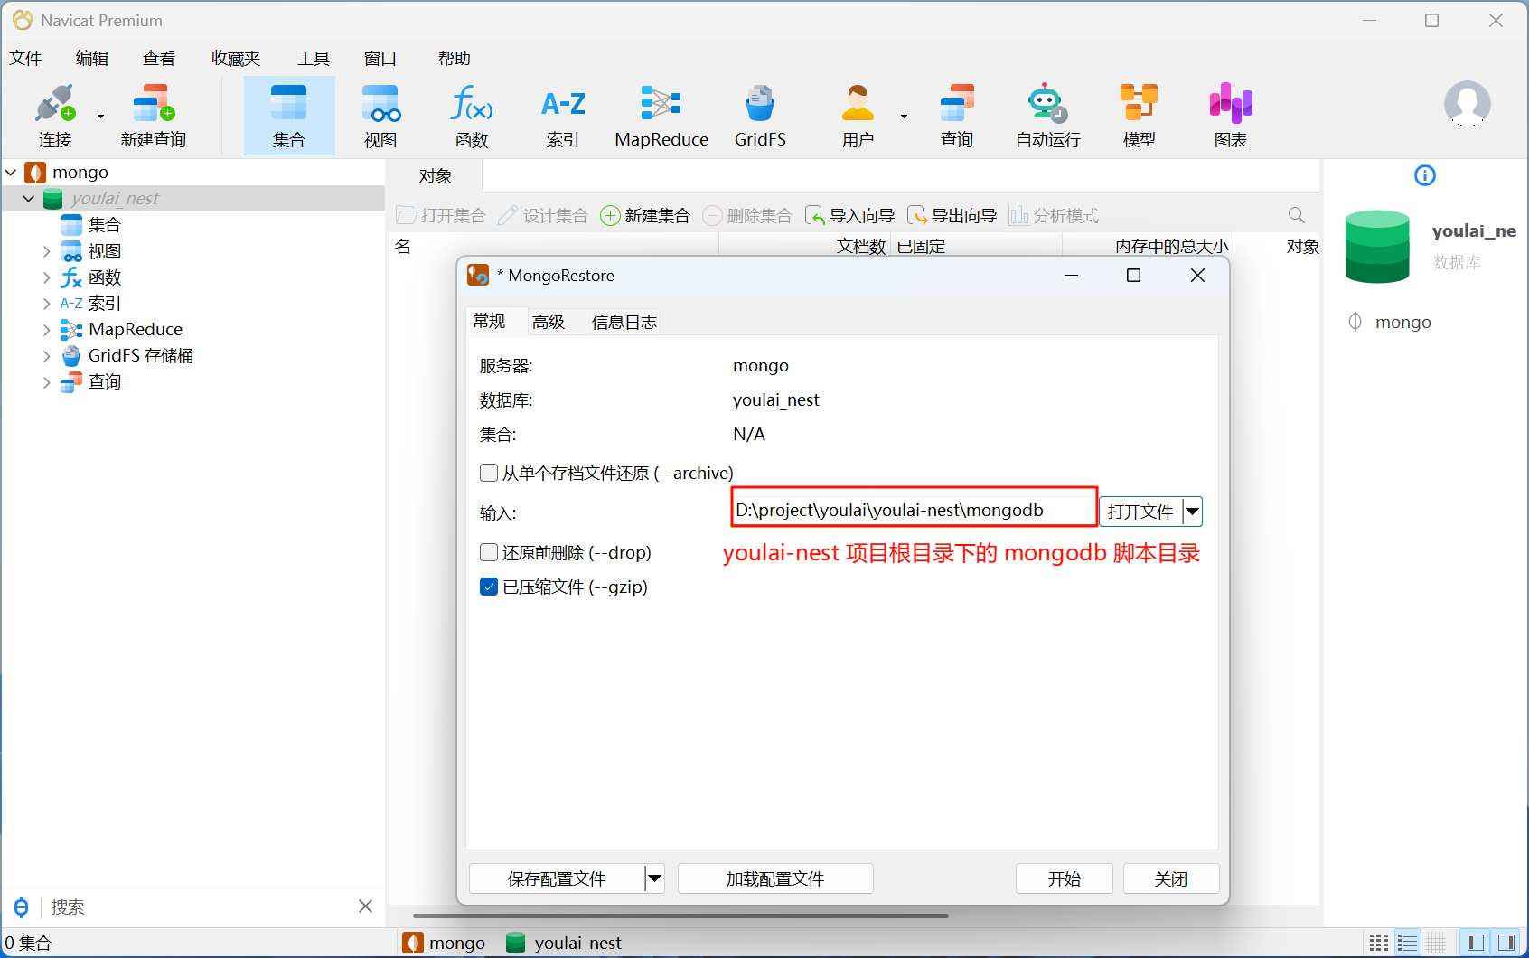Image resolution: width=1529 pixels, height=958 pixels.
Task: Click the 打开文件 button
Action: pos(1140,512)
